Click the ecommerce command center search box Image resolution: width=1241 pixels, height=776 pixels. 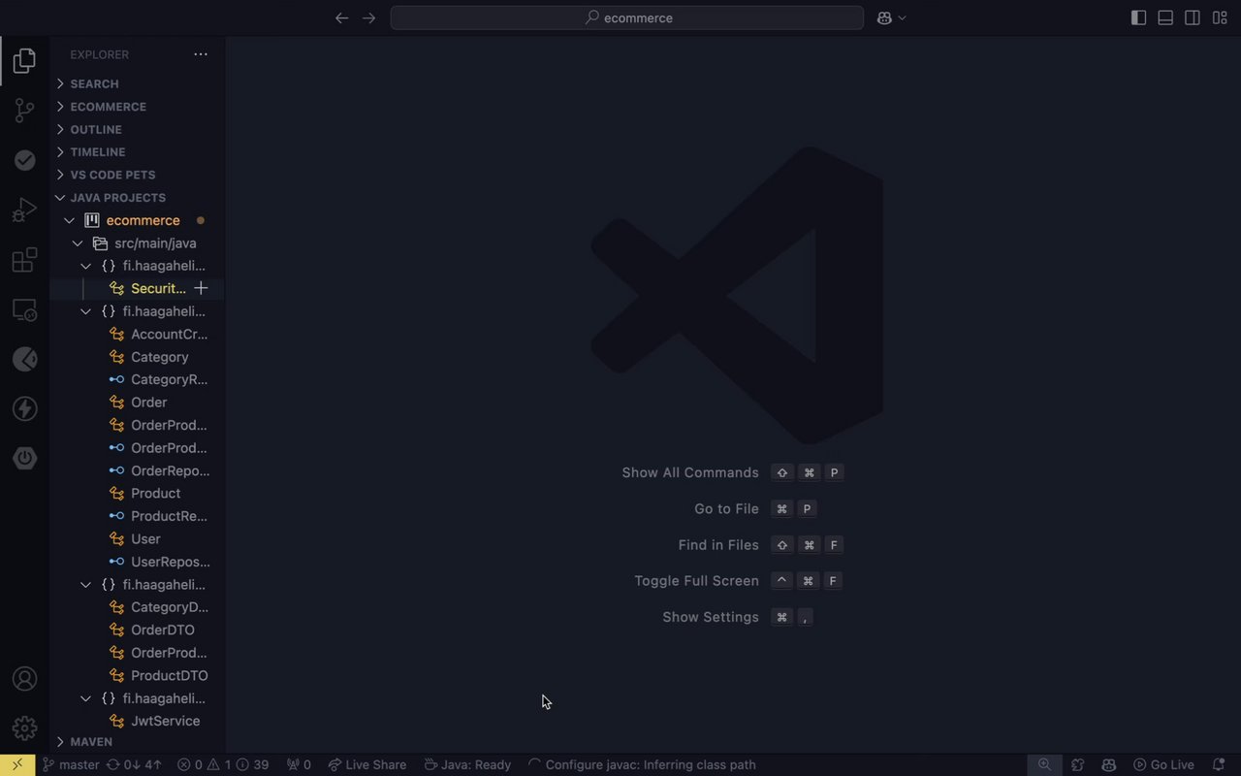pyautogui.click(x=627, y=17)
